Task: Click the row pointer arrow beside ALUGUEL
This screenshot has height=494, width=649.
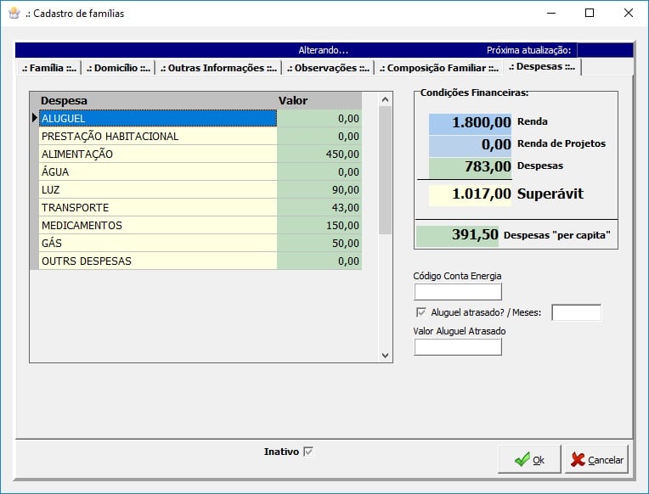Action: 34,118
